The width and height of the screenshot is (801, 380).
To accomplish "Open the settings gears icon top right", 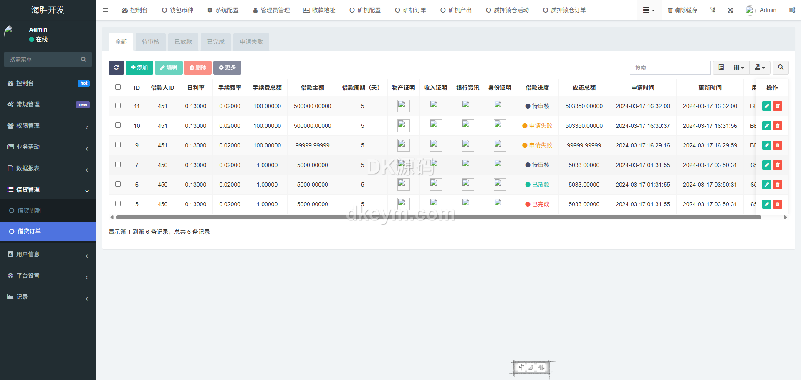I will [792, 10].
